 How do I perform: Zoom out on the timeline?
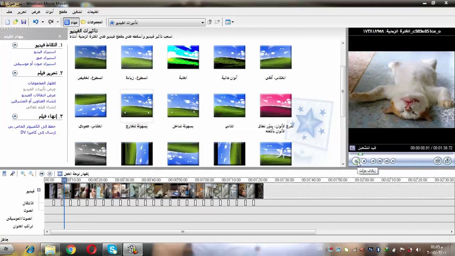(31, 174)
